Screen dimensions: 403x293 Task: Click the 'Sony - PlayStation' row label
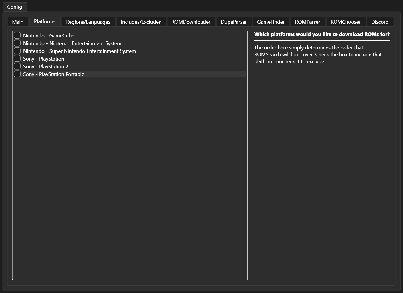[x=44, y=59]
